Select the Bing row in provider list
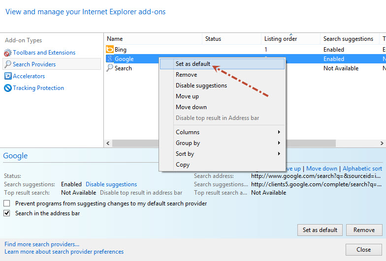The width and height of the screenshot is (386, 261). point(245,49)
